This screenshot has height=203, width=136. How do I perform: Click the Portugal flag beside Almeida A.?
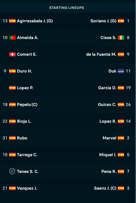click(12, 38)
